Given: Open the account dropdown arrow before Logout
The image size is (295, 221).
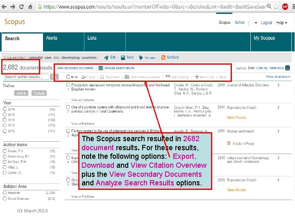Looking at the screenshot, I should point(256,23).
